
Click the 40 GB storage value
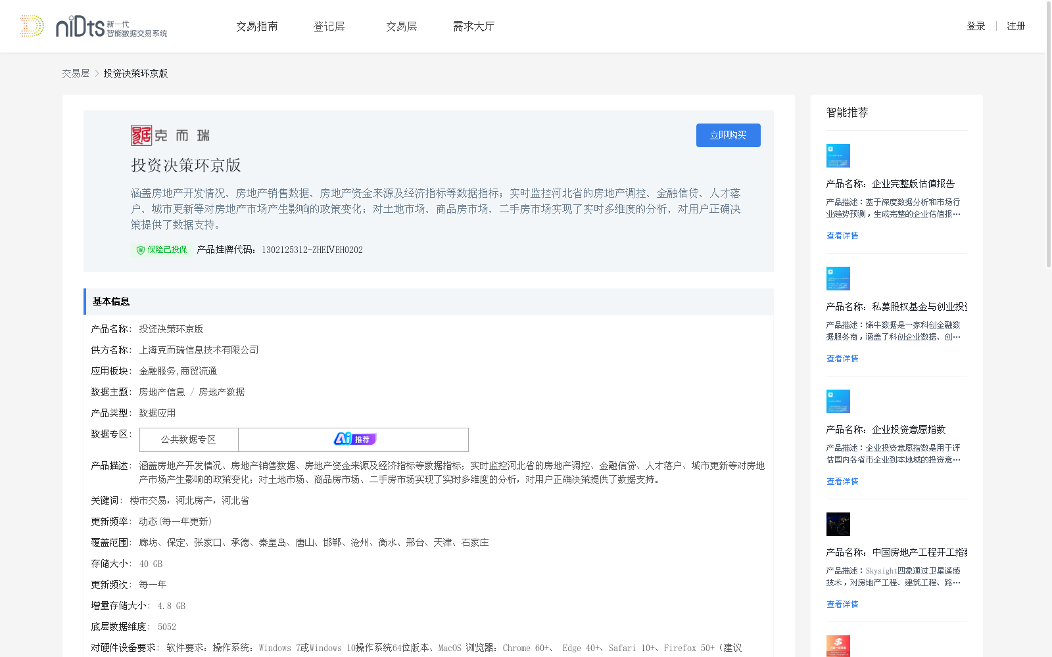[151, 564]
